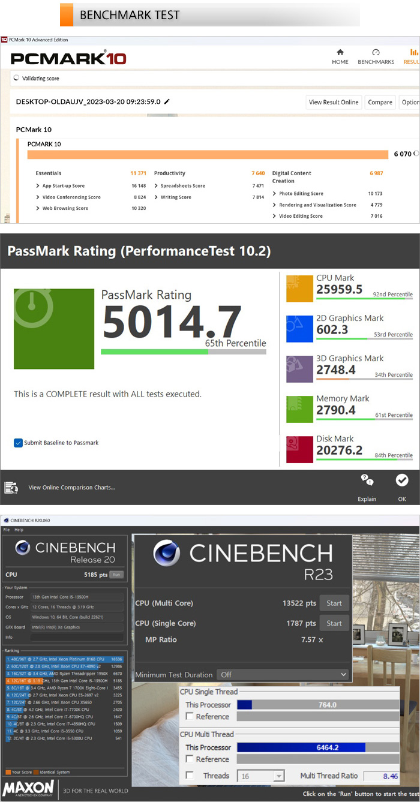Image resolution: width=420 pixels, height=805 pixels.
Task: Click the multi thread 6464.2 result bar
Action: pos(318,747)
